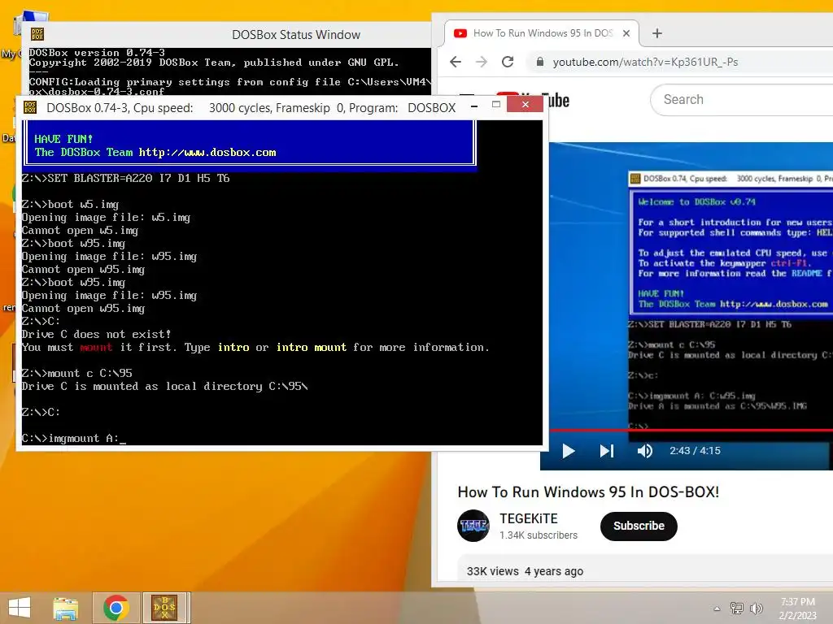Viewport: 833px width, 624px height.
Task: Select the How To Run Windows 95 tab
Action: coord(542,33)
